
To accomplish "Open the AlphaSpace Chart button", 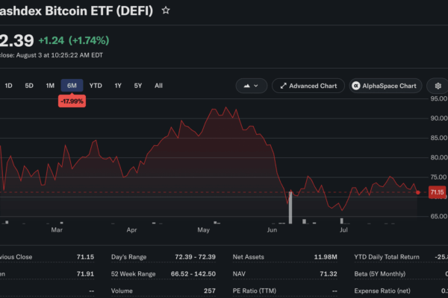I will pos(385,86).
